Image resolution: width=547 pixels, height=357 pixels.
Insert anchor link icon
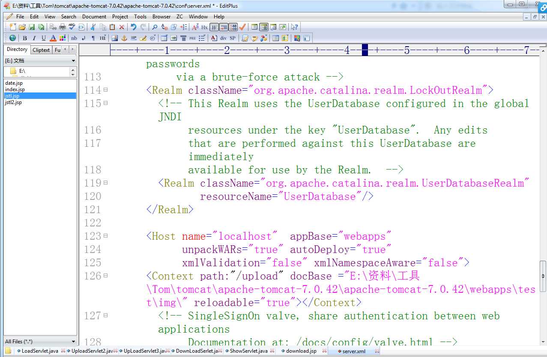[x=124, y=38]
